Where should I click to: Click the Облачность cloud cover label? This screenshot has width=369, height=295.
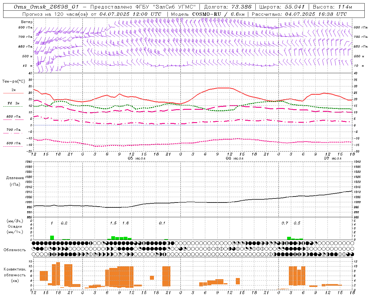pyautogui.click(x=15, y=250)
